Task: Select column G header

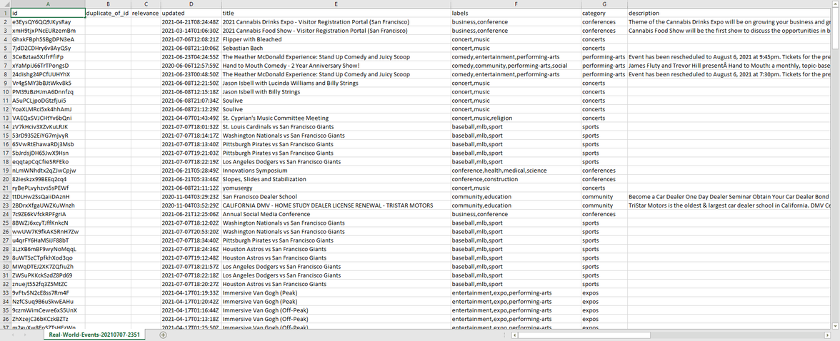Action: 604,4
